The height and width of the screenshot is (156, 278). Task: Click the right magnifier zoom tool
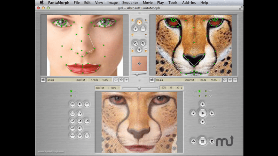(x=143, y=43)
